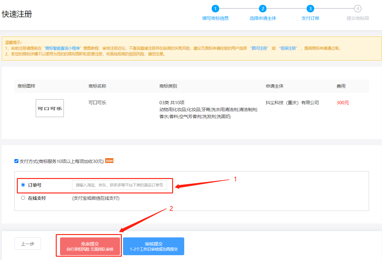Open the 可口可乐 trademark sample image
This screenshot has height=260, width=382.
click(50, 108)
